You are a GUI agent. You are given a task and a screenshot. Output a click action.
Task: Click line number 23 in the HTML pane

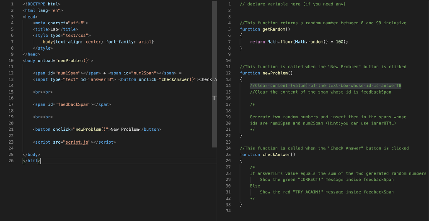[x=11, y=142]
